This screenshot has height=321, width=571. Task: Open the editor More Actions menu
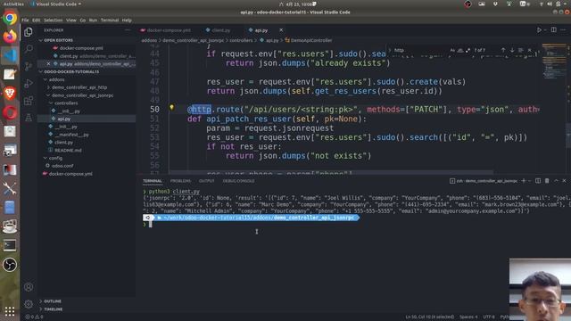click(x=563, y=29)
